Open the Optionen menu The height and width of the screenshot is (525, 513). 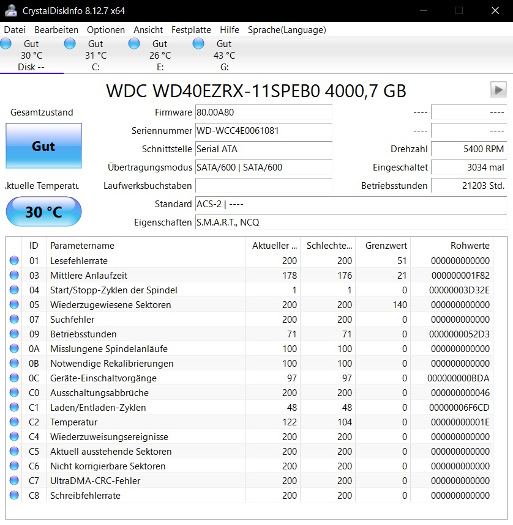[106, 30]
